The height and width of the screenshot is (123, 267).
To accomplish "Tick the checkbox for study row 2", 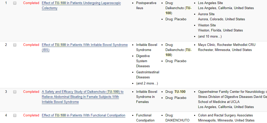I will [x=15, y=45].
